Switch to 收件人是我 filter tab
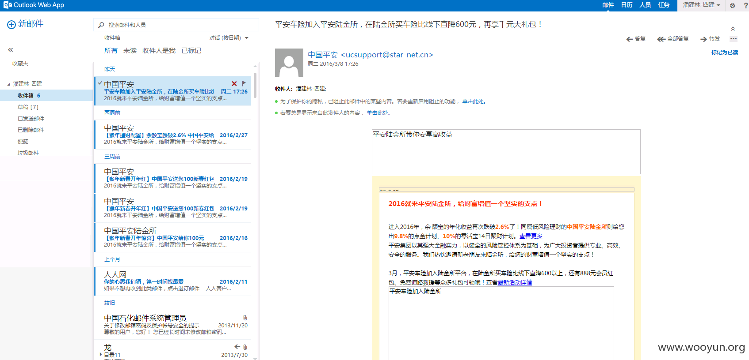749x360 pixels. (159, 51)
